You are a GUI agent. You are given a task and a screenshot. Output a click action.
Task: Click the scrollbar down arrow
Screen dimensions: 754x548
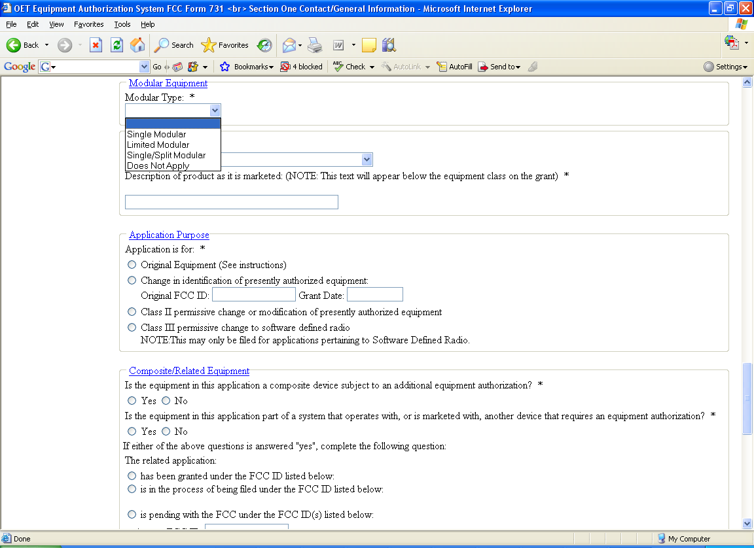coord(747,524)
